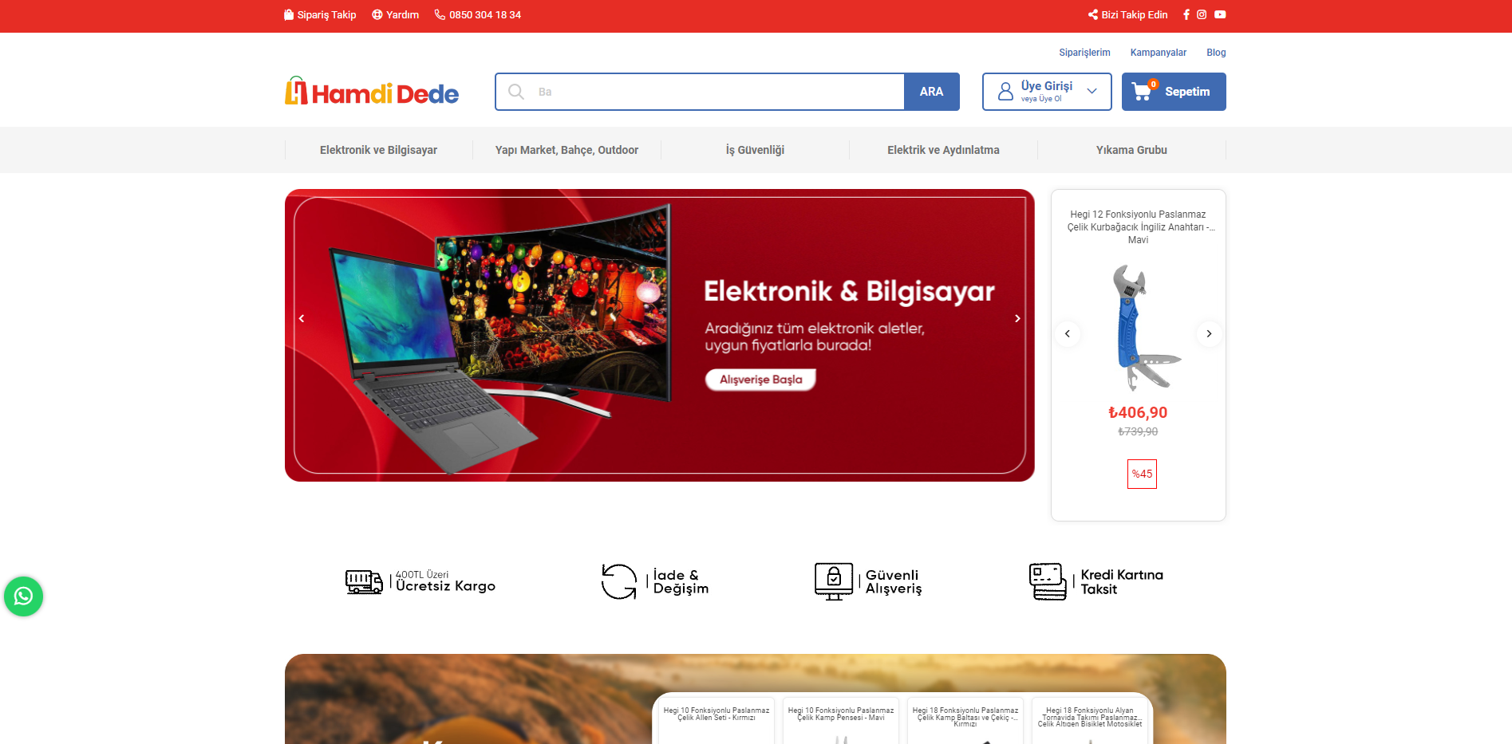
Task: Click the user profile icon in Üye Girişi
Action: (x=1005, y=92)
